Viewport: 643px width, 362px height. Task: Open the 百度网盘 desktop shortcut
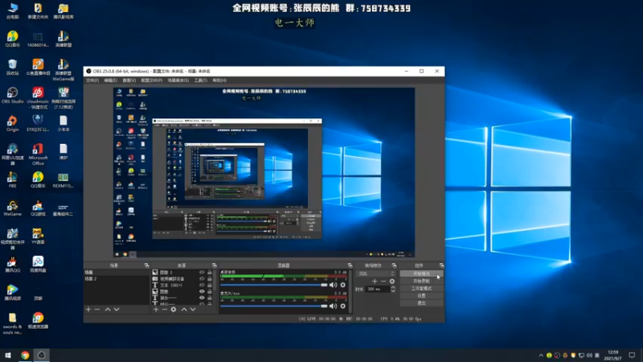[x=38, y=265]
